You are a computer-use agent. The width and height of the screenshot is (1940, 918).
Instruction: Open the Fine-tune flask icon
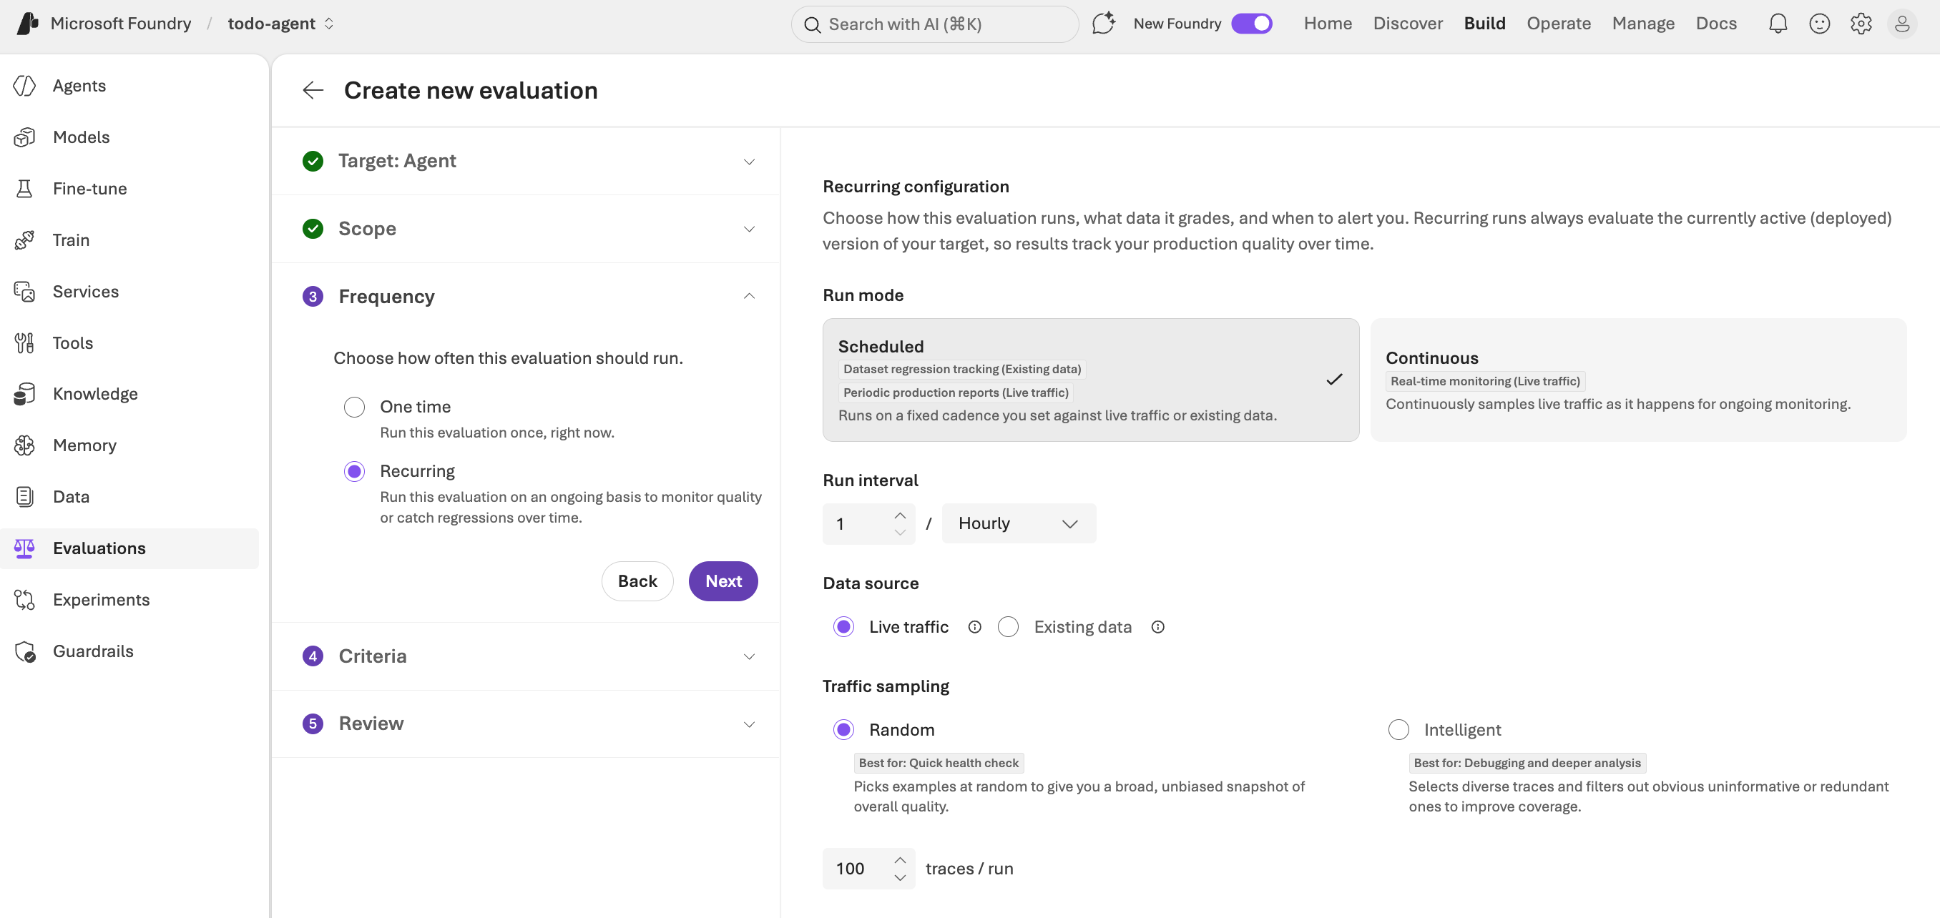24,189
